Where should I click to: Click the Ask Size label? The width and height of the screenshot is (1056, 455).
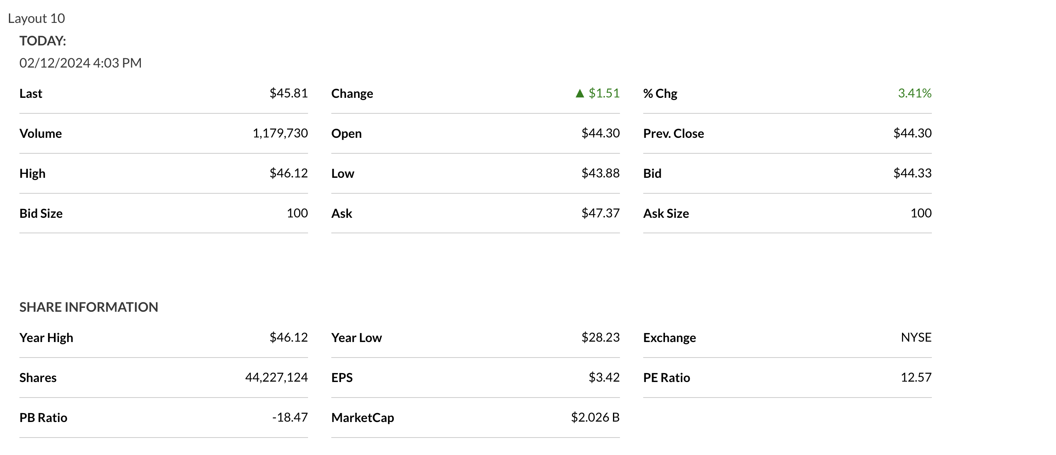[666, 214]
